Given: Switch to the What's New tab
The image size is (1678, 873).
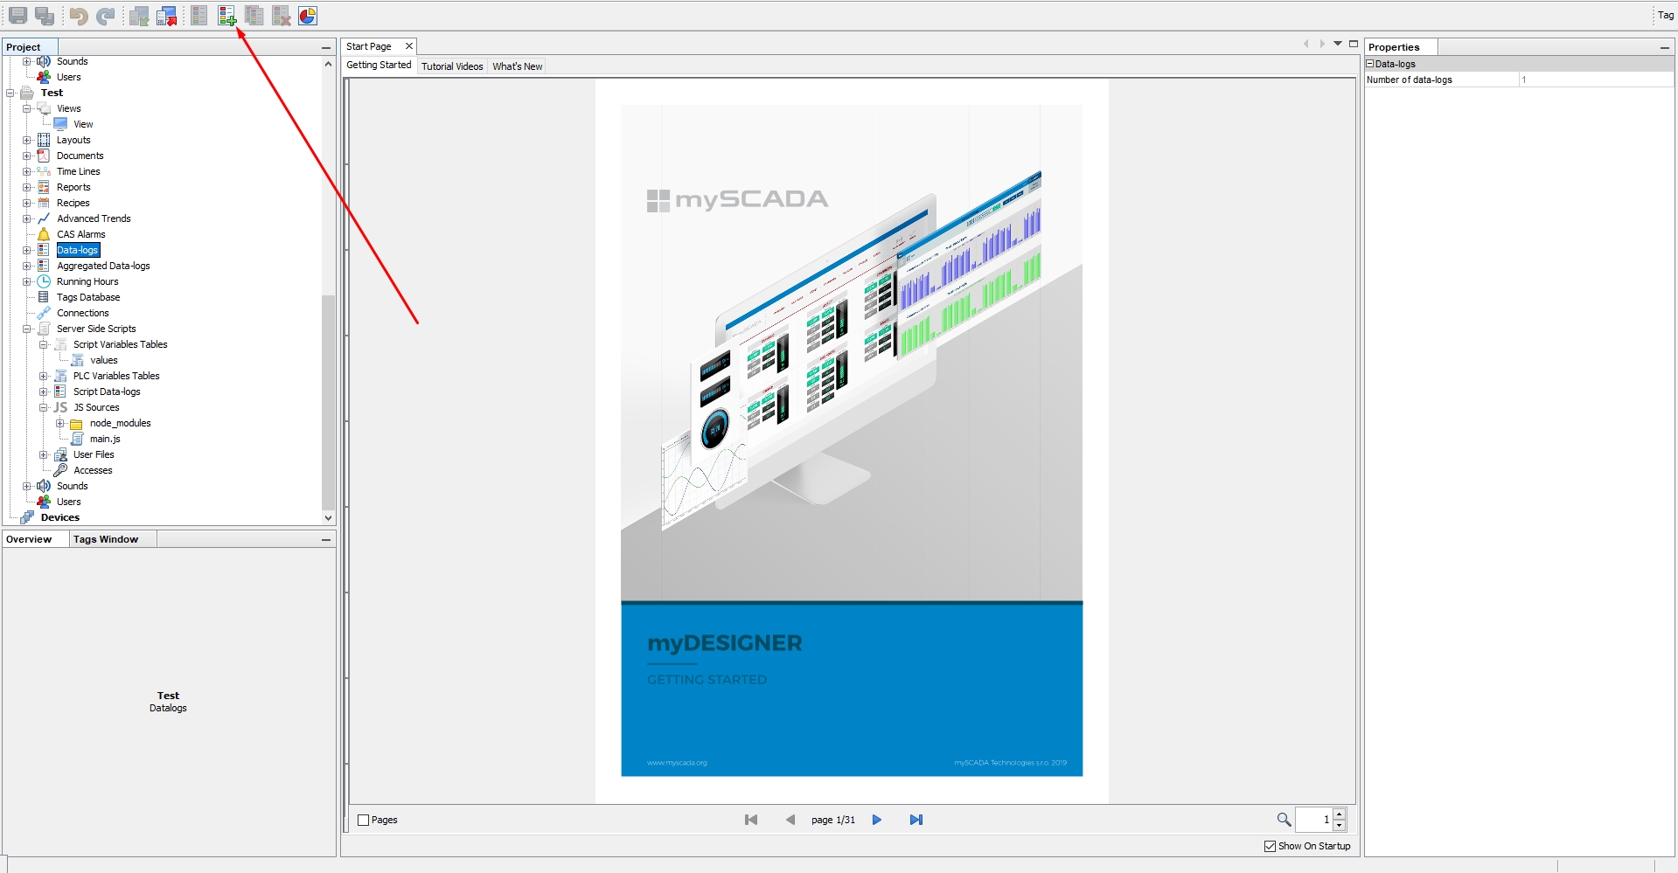Looking at the screenshot, I should click(x=517, y=66).
